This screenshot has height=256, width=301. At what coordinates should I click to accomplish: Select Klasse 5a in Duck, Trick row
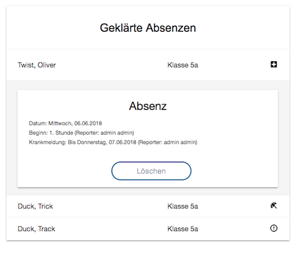coord(183,206)
